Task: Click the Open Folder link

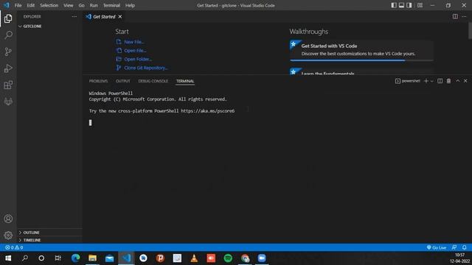Action: pyautogui.click(x=138, y=59)
